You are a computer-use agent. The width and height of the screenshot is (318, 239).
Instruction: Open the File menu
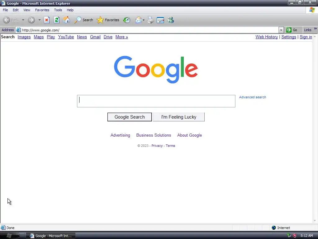point(5,10)
